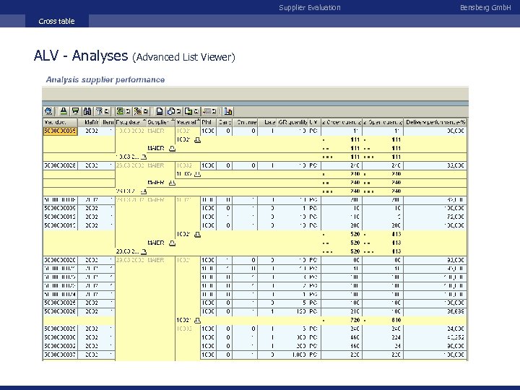Collapse the MAIER subtotal row showing 111
520x390 pixels.
tap(172, 149)
